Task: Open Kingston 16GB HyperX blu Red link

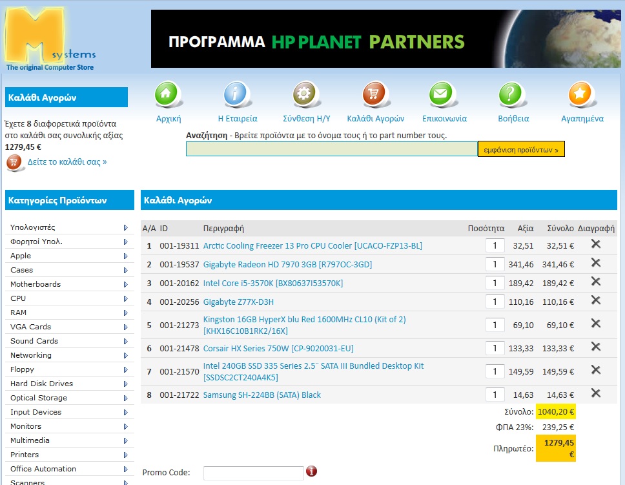Action: (305, 325)
